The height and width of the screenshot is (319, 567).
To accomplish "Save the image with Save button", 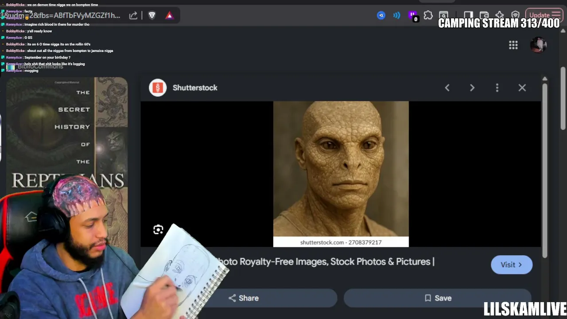I will point(438,298).
